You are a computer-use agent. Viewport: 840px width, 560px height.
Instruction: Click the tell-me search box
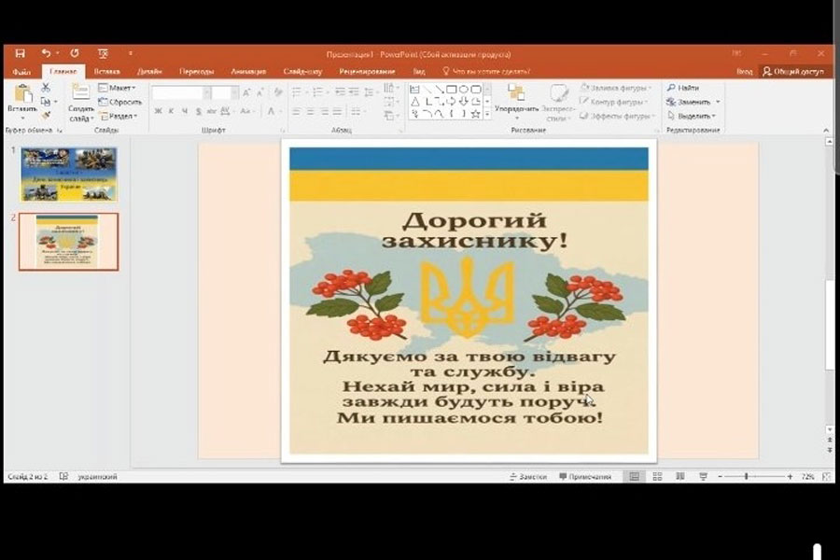pos(486,71)
